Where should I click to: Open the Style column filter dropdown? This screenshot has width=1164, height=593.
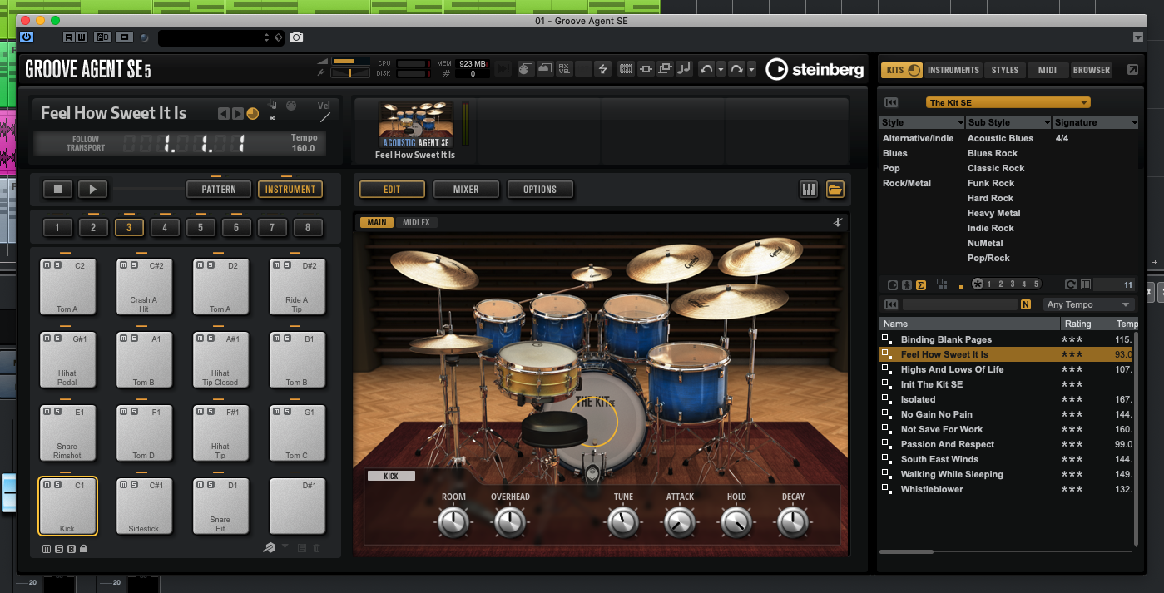click(x=960, y=123)
